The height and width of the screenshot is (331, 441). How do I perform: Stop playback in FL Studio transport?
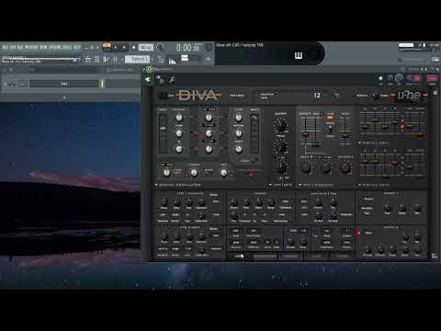(124, 48)
